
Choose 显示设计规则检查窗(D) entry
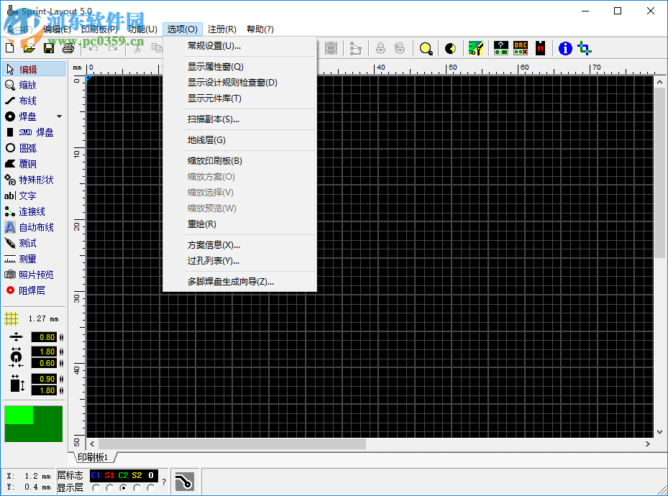[239, 83]
